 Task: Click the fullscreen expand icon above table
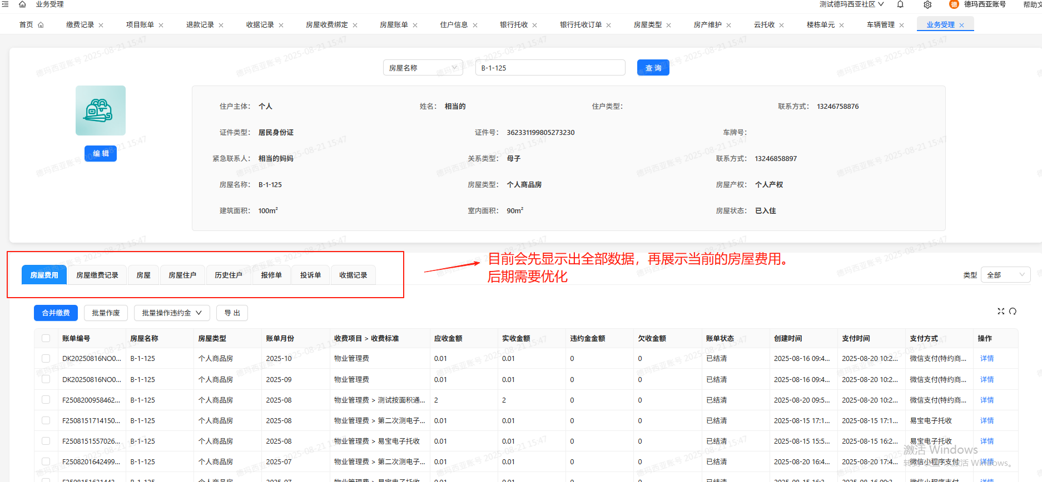[x=1001, y=312]
